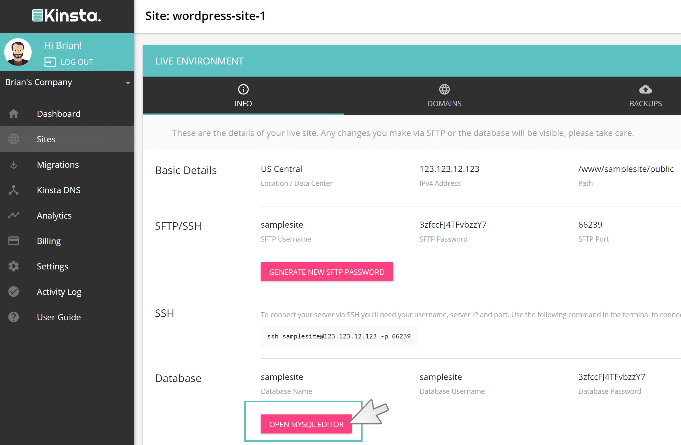Switch to the BACKUPS tab label

(645, 104)
